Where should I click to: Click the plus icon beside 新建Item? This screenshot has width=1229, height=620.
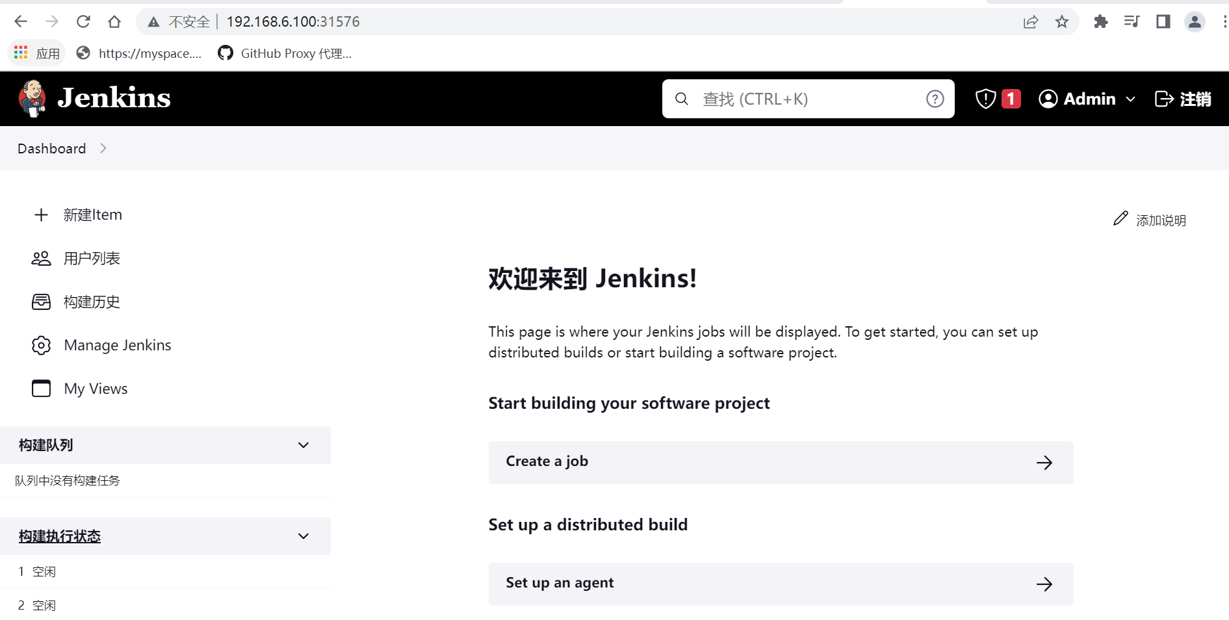tap(41, 214)
